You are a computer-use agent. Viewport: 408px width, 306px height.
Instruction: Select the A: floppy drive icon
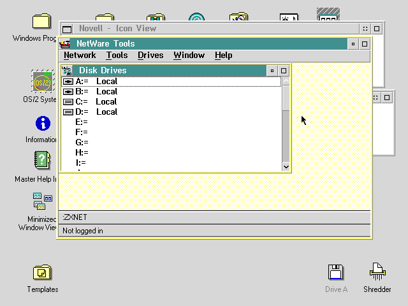68,82
